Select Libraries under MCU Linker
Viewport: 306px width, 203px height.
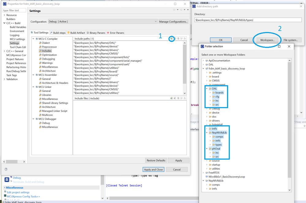point(45,95)
